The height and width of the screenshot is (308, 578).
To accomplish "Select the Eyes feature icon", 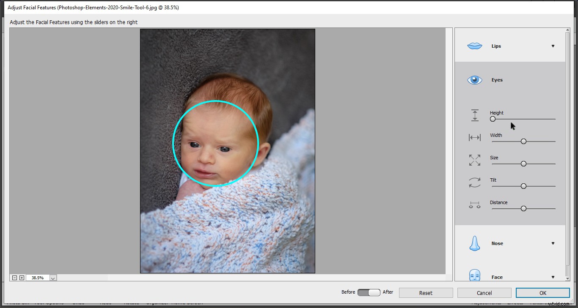I will 474,80.
